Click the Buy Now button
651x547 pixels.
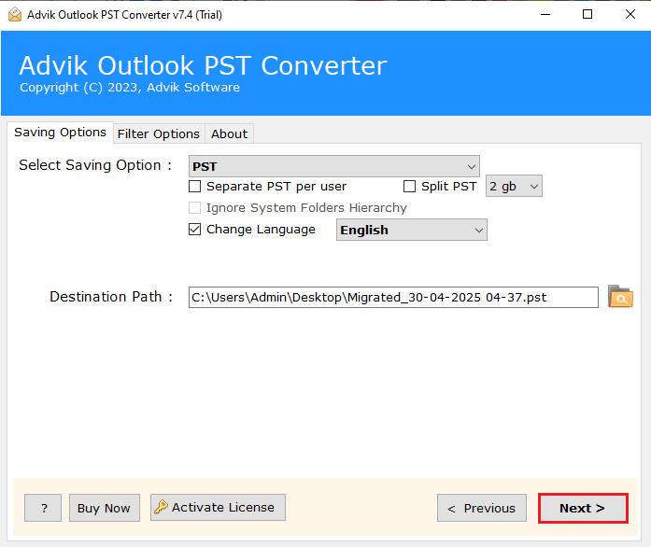click(x=105, y=508)
